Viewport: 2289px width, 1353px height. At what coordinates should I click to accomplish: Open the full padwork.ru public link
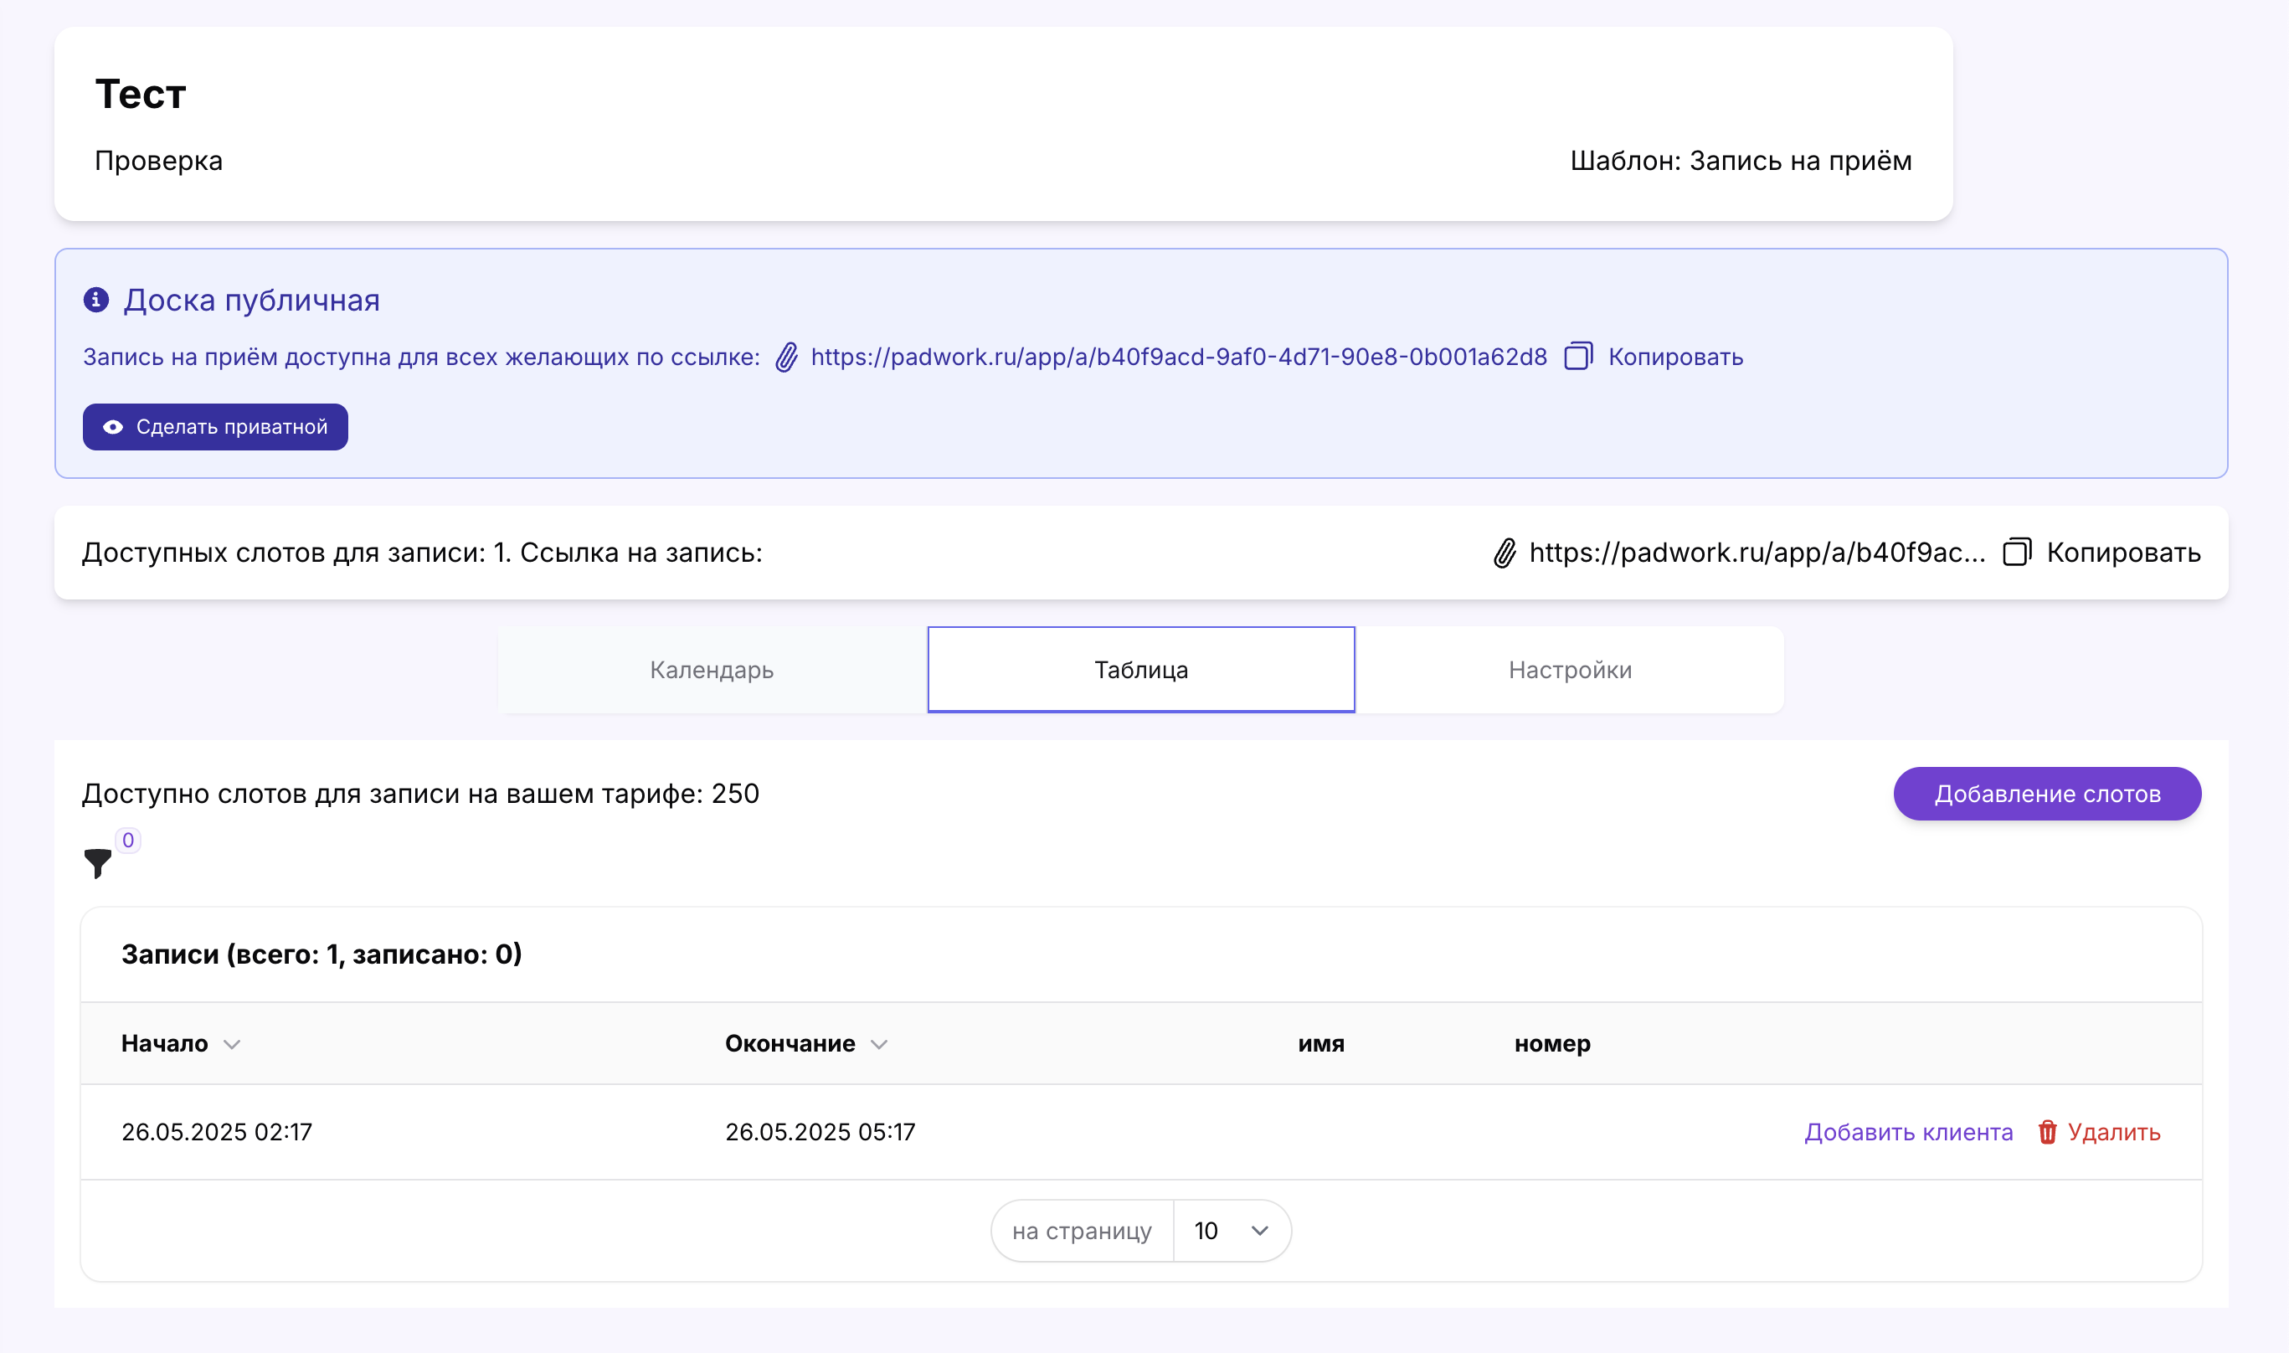click(x=1179, y=358)
